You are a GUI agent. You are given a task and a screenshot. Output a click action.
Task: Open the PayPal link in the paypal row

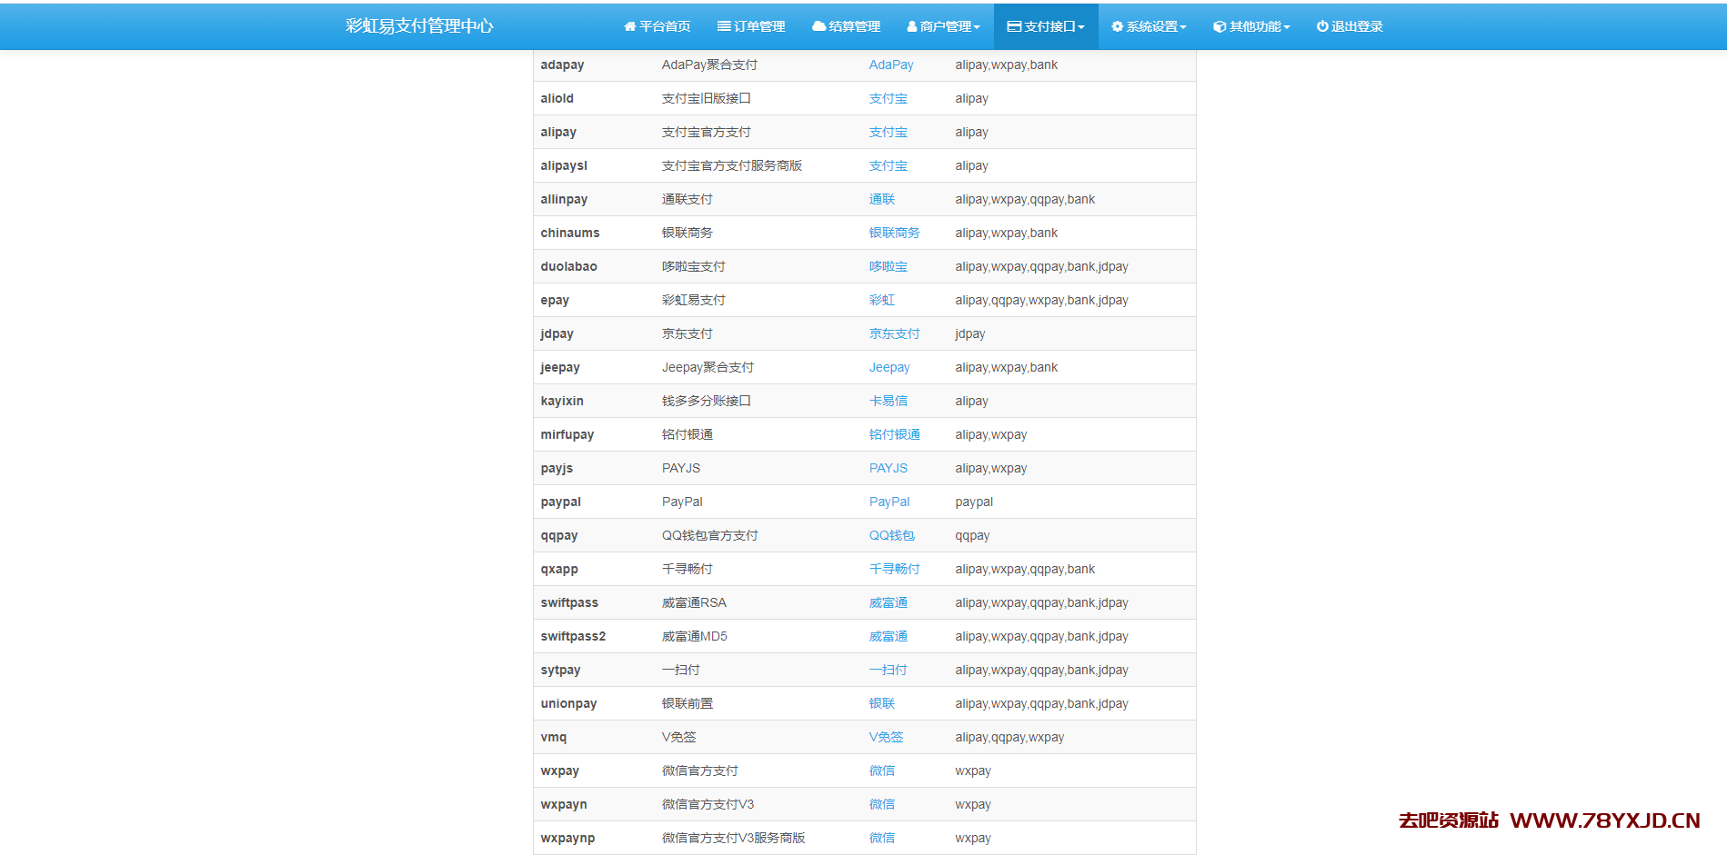click(889, 502)
